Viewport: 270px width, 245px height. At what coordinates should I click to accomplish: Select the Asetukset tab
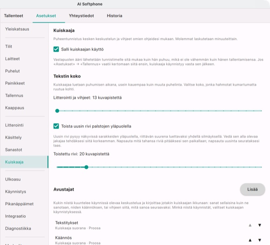point(46,16)
